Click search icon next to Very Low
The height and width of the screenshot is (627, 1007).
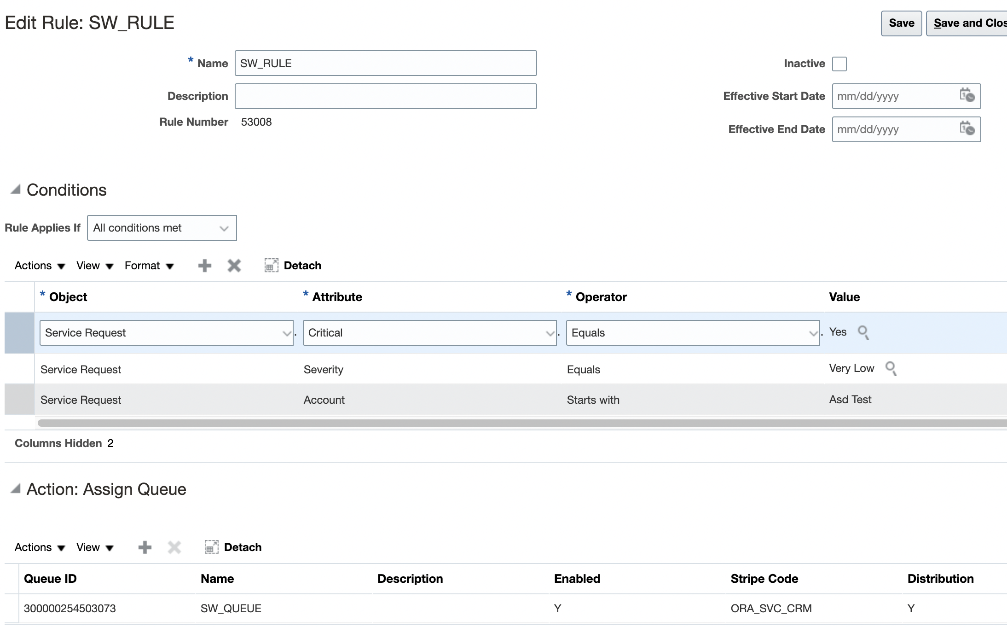[891, 369]
